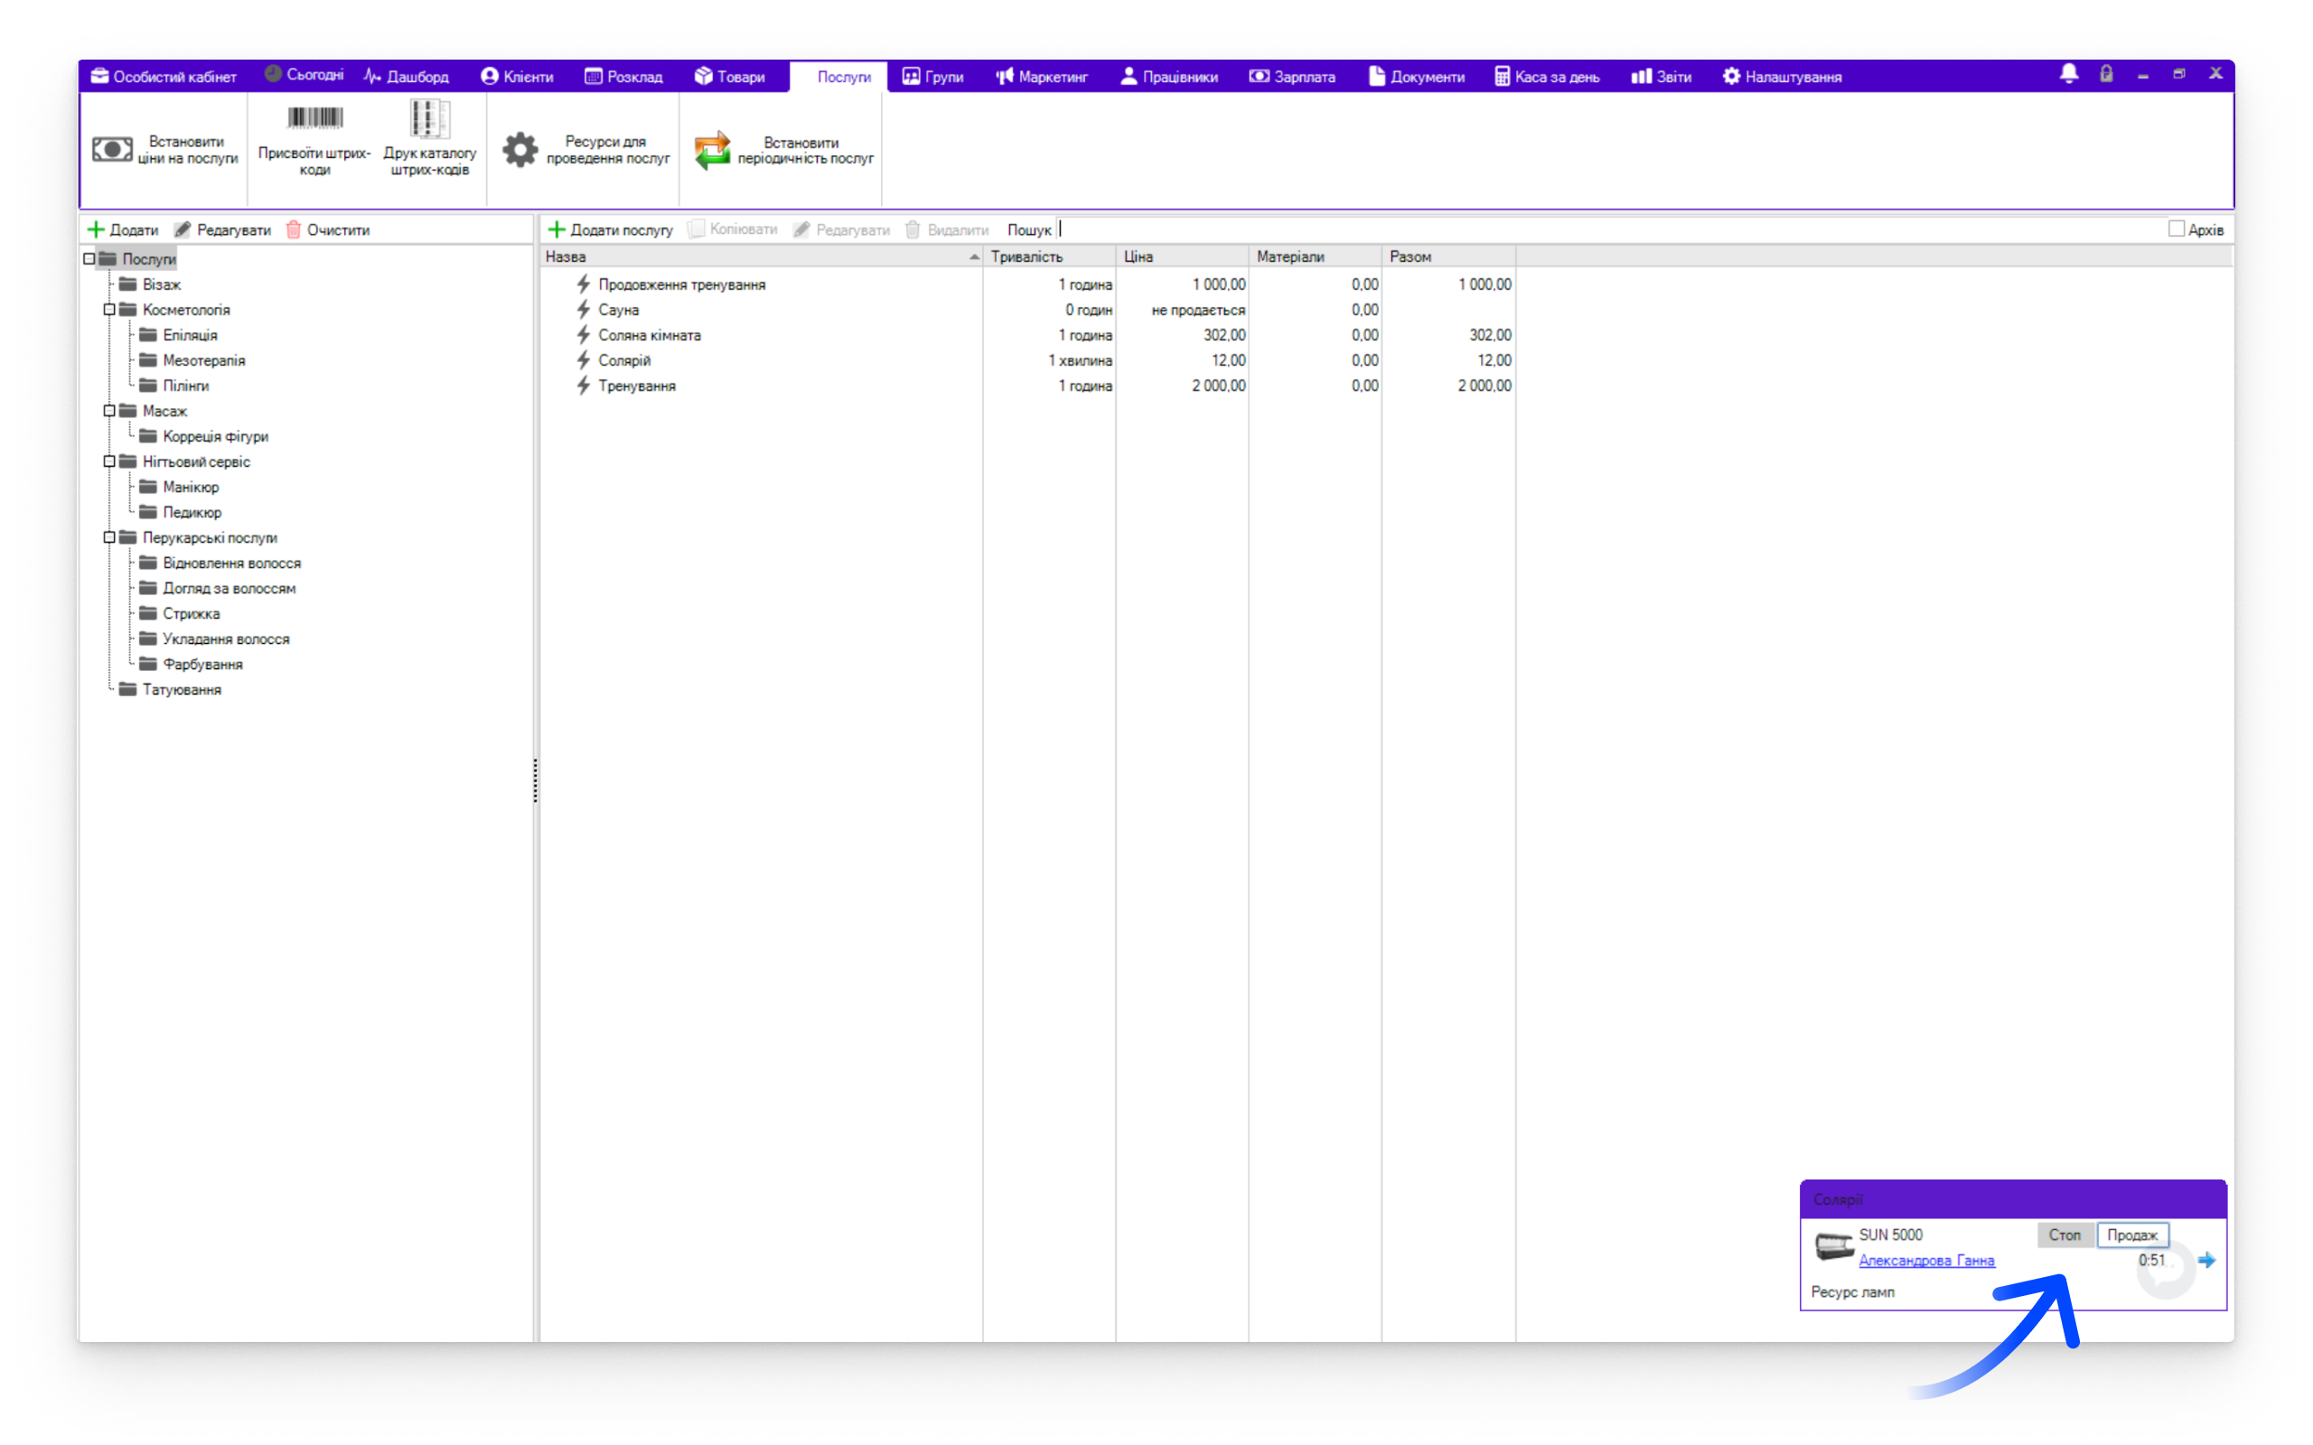
Task: Open the Особистий кабінет tab
Action: click(164, 77)
